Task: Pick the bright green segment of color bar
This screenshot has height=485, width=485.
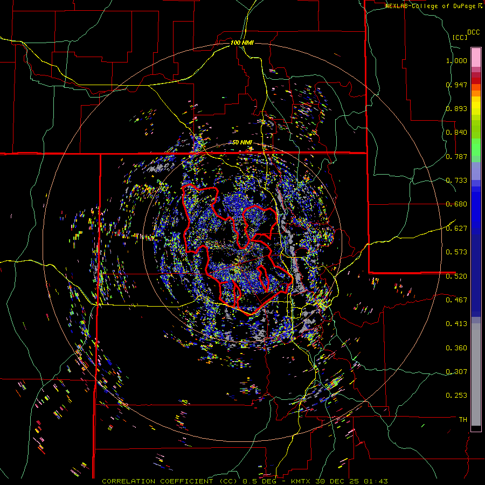Action: coord(476,147)
